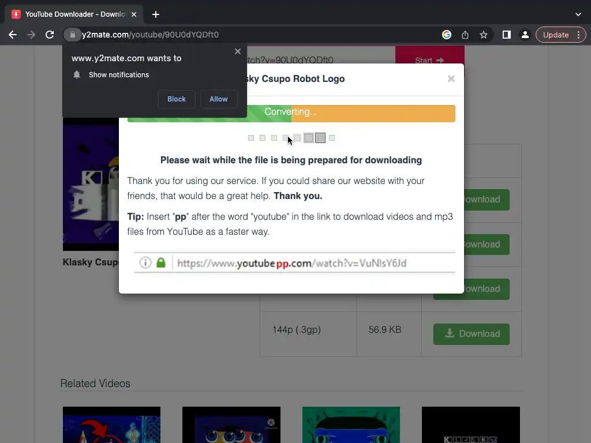Click the browser forward arrow
Screen dimensions: 591x443
(31, 35)
